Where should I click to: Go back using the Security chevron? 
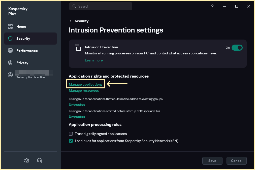pyautogui.click(x=71, y=21)
